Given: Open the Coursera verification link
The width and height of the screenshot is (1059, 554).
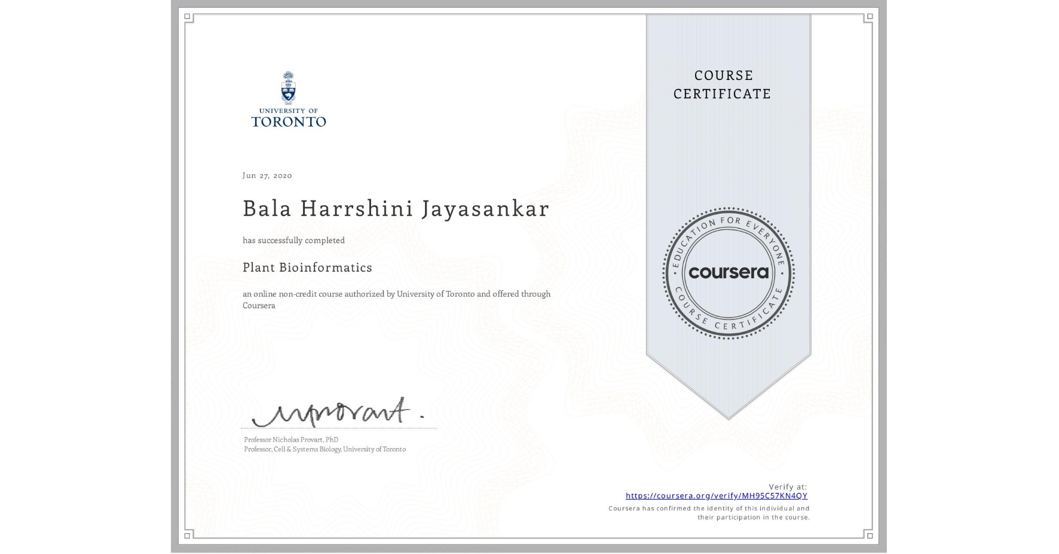Looking at the screenshot, I should click(x=715, y=495).
